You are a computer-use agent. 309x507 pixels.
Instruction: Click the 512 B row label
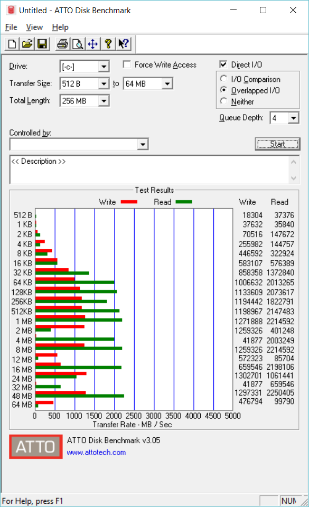[x=23, y=215]
